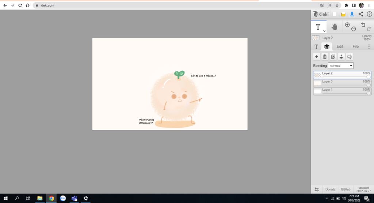Screen dimensions: 374x203
Task: Open the notification center
Action: pos(367,199)
